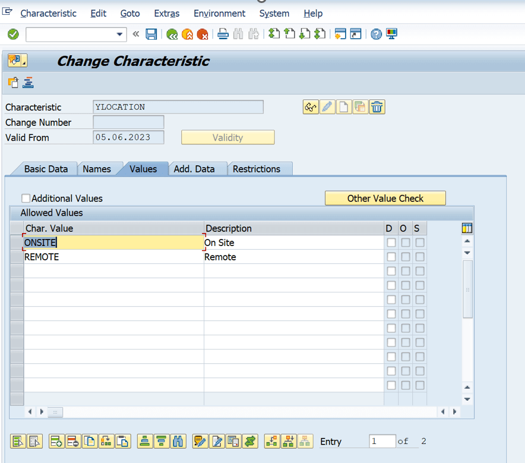Click the yellow Exit icon
This screenshot has height=463, width=525.
(187, 34)
